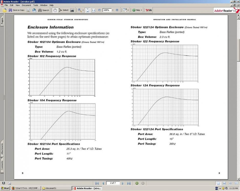Click the grey Next View button
240x191 pixels.
[x=143, y=183]
